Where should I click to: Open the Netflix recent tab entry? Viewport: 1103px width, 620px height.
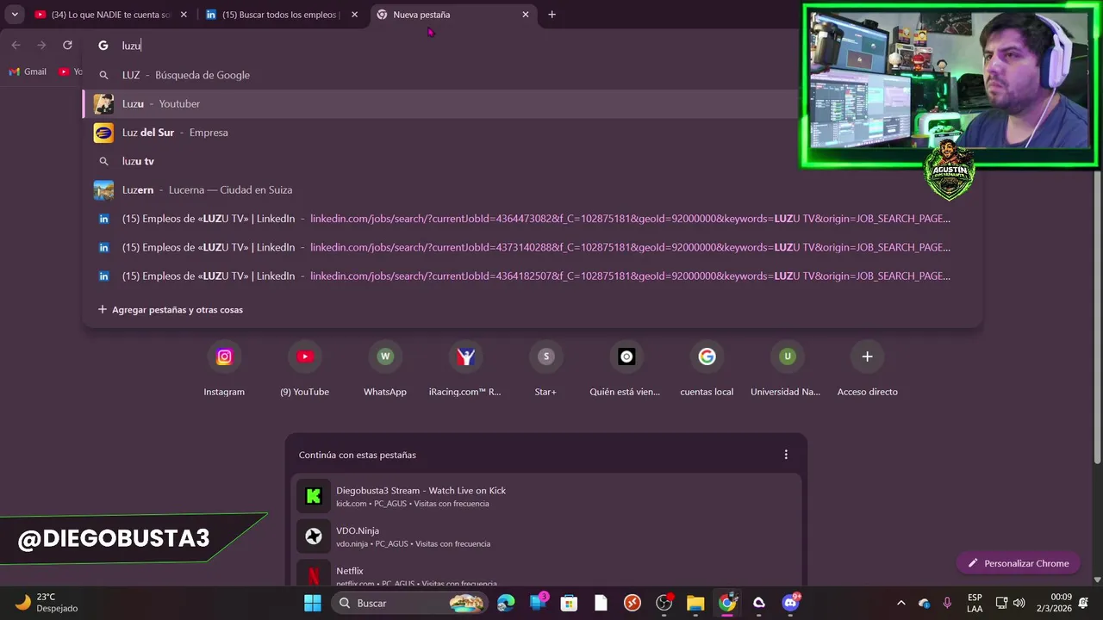click(x=546, y=573)
